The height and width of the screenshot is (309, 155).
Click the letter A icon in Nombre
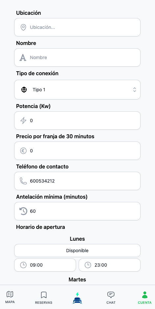[23, 57]
